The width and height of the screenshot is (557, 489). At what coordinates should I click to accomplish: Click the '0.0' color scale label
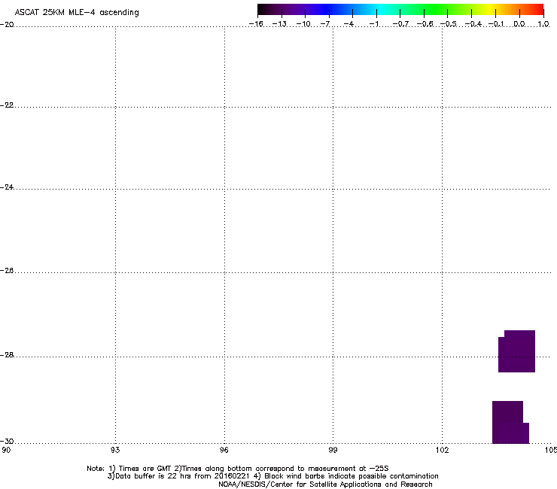pos(519,24)
